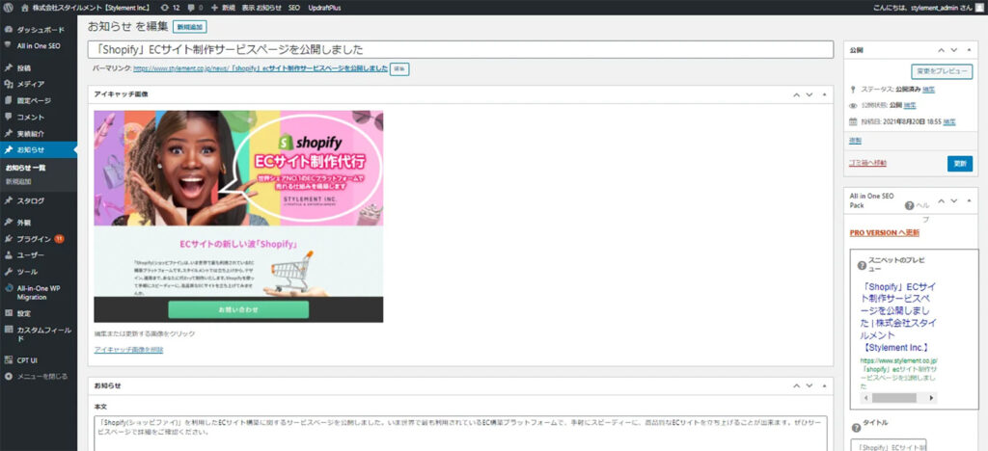
Task: Open the permalink URL
Action: (x=261, y=68)
